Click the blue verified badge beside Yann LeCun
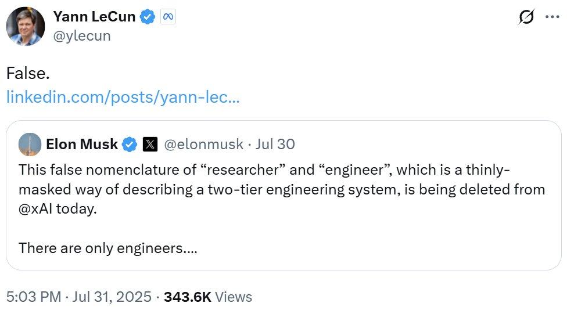574x314 pixels. pyautogui.click(x=148, y=17)
